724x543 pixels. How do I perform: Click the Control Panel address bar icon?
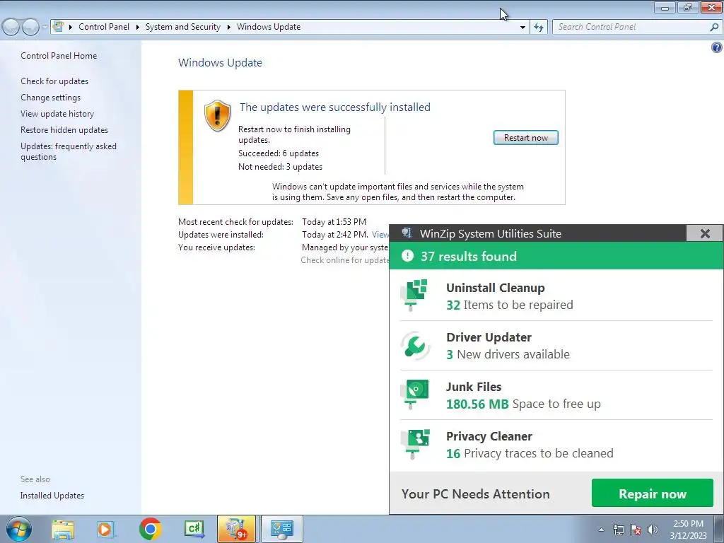tap(58, 26)
